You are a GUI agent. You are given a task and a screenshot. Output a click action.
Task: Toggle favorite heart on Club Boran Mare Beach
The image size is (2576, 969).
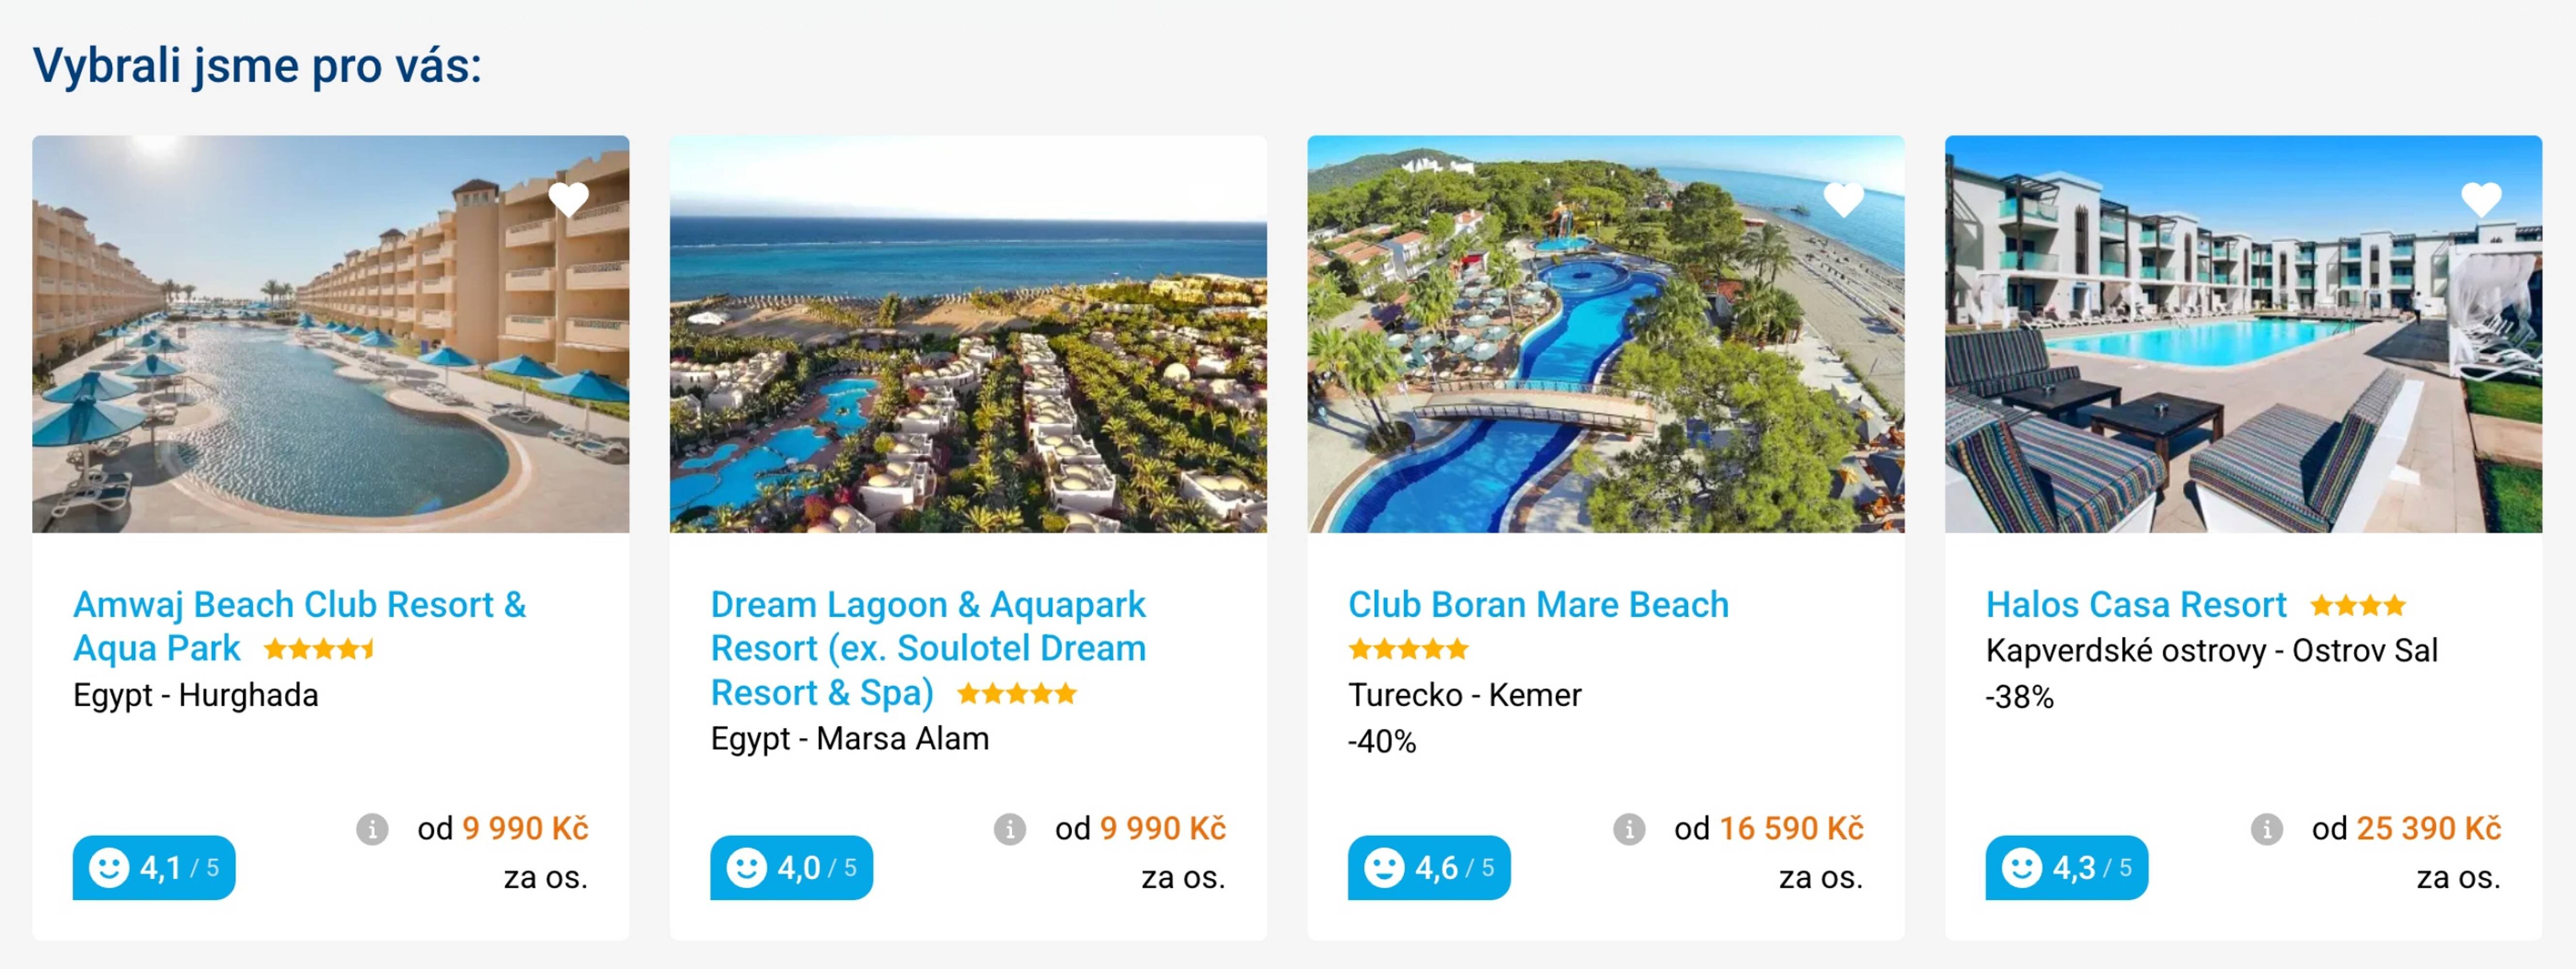click(x=1843, y=199)
